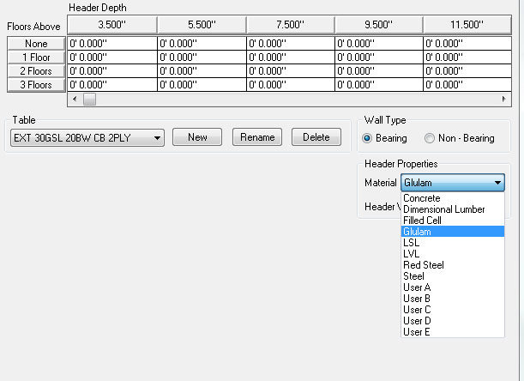Select Filled Cell material option

422,221
